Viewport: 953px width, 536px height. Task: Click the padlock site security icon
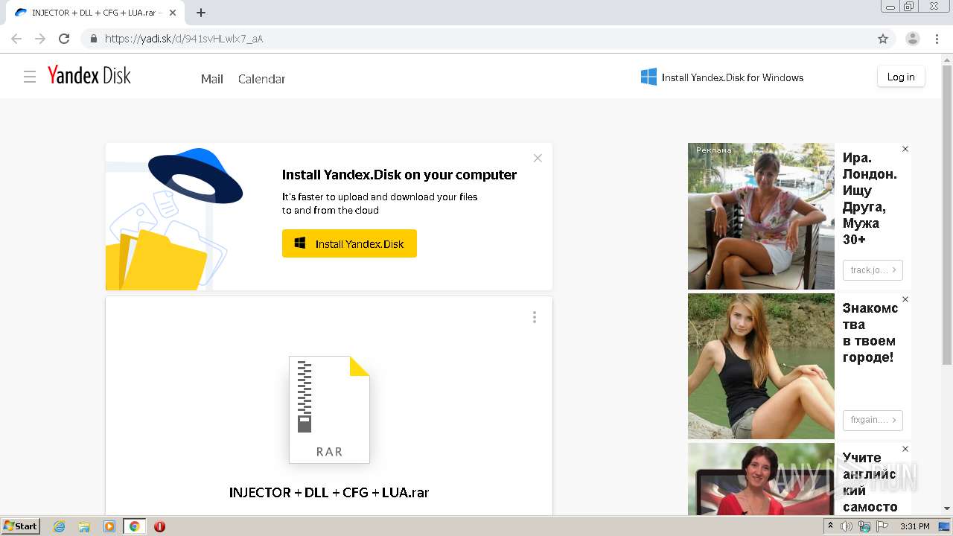pos(94,39)
